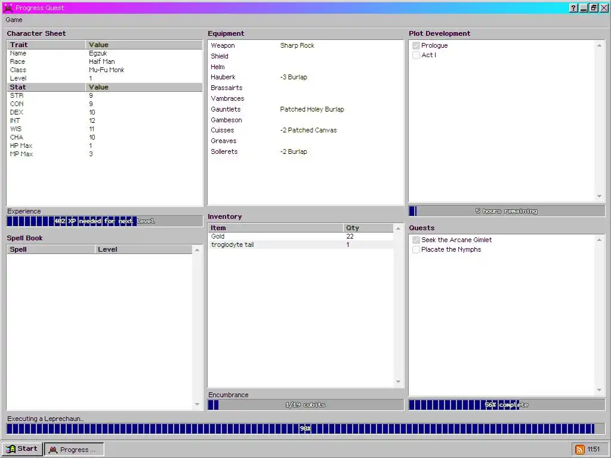This screenshot has width=611, height=458.
Task: Click the Start button icon
Action: pos(11,449)
